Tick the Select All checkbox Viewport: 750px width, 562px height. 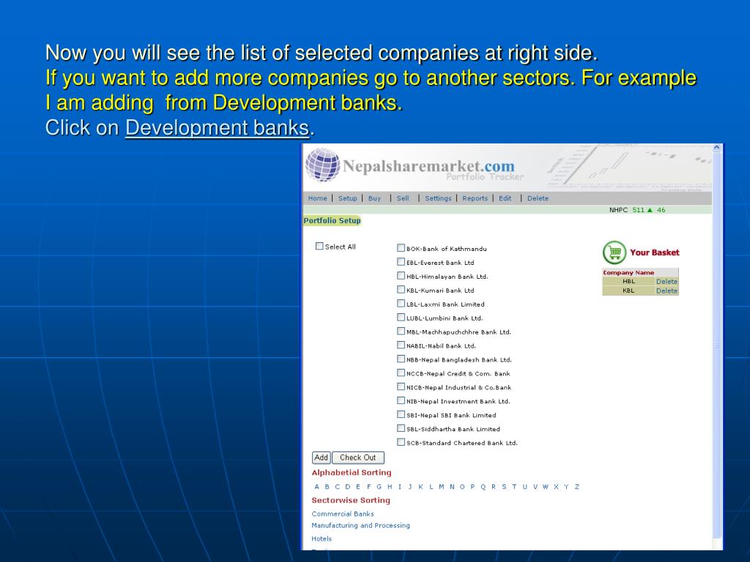[x=319, y=246]
